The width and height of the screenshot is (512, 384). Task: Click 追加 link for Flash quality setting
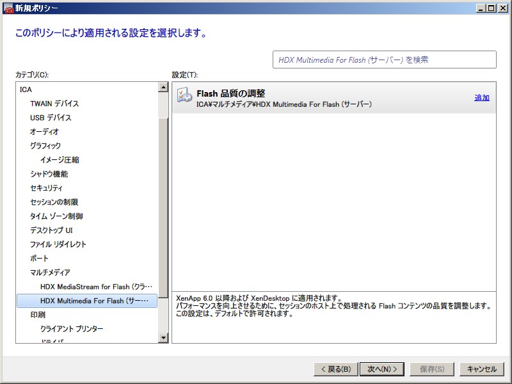481,98
